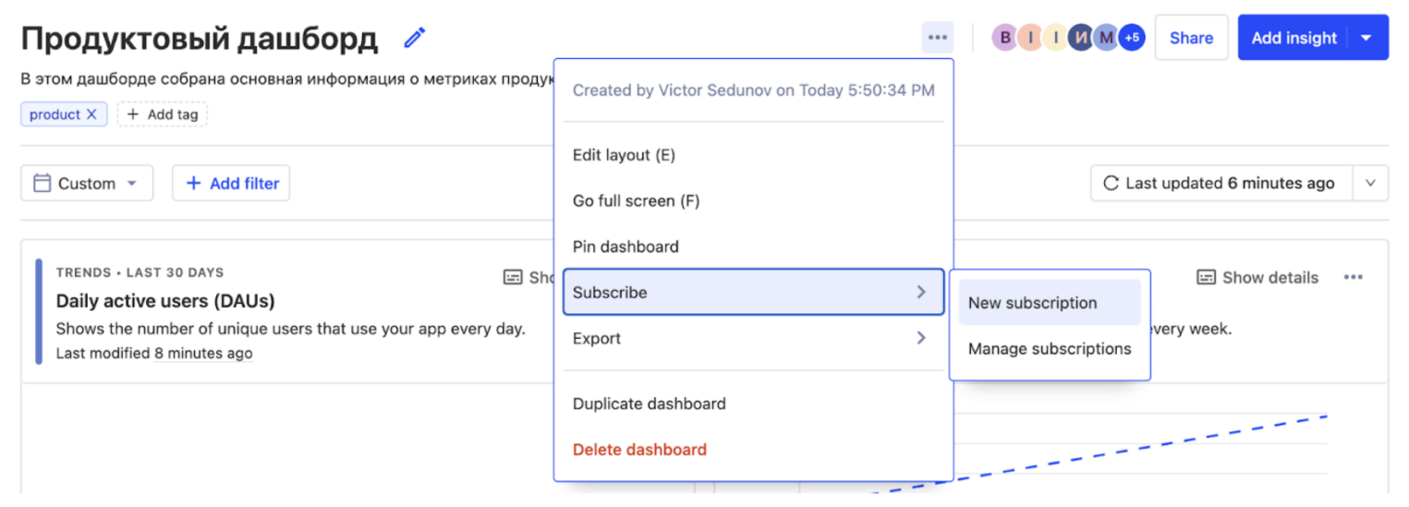Open the Custom date range dropdown

click(x=87, y=184)
